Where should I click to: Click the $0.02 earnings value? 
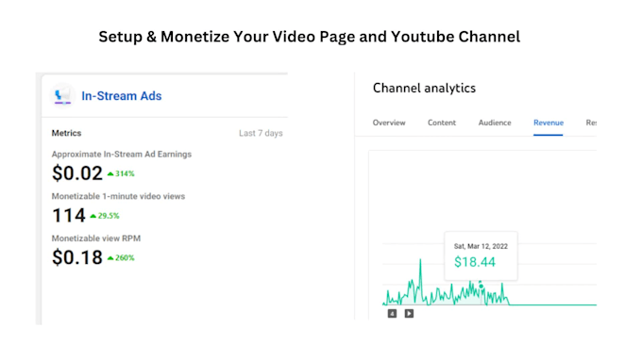(77, 173)
